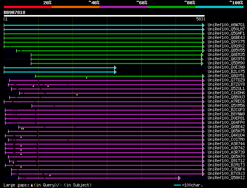This screenshot has width=247, height=188.
Task: Open the UniRef100_D0EIN9 label
Action: (x=226, y=68)
